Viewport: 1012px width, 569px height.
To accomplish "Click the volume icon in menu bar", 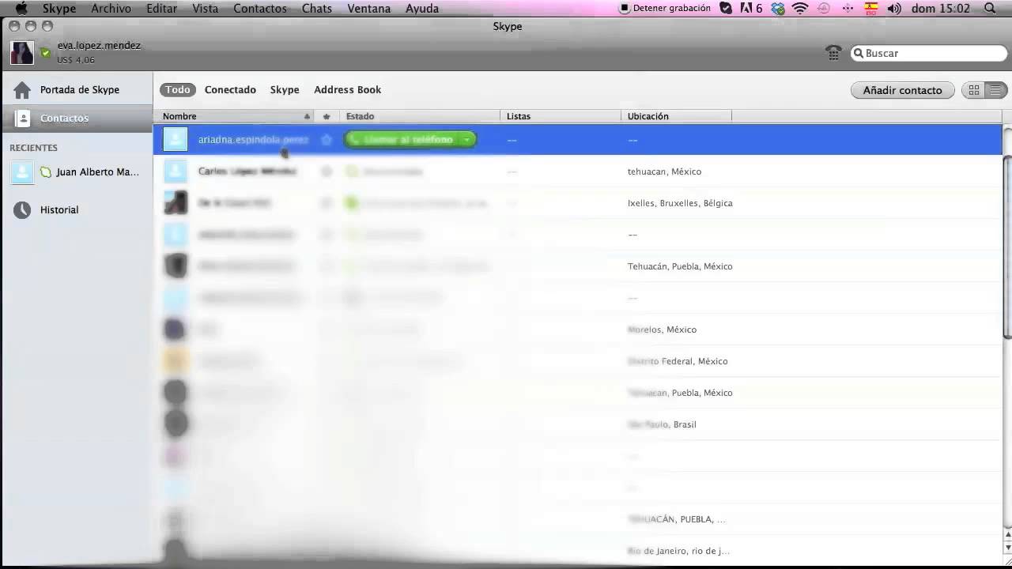I will click(894, 9).
